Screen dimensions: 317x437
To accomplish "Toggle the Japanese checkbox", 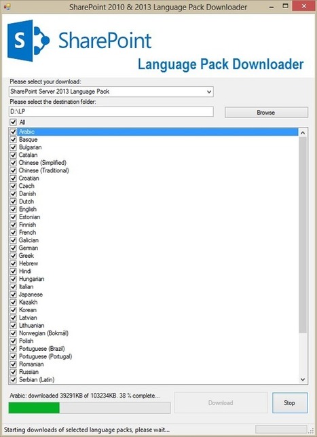I will (13, 294).
